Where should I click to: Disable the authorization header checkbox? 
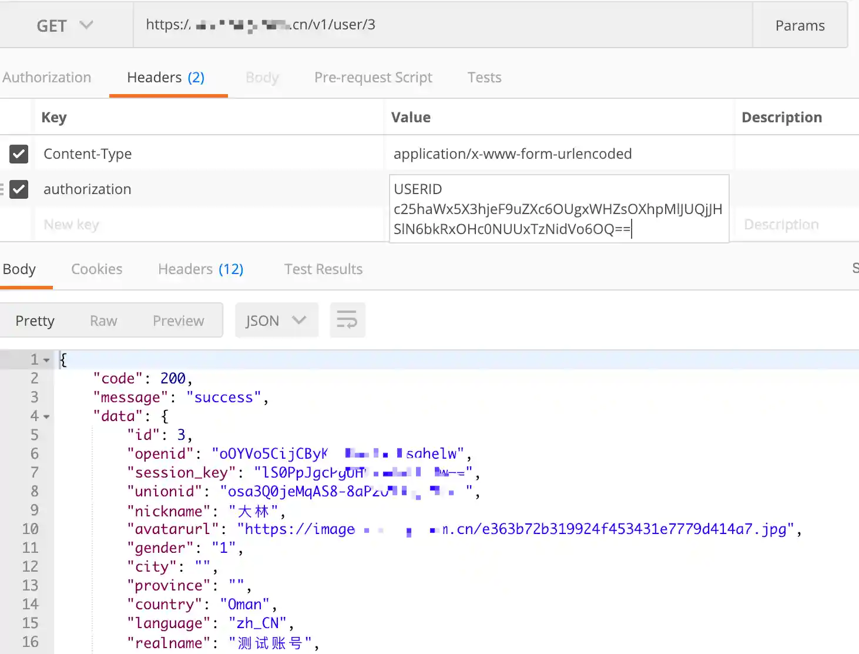pyautogui.click(x=19, y=189)
